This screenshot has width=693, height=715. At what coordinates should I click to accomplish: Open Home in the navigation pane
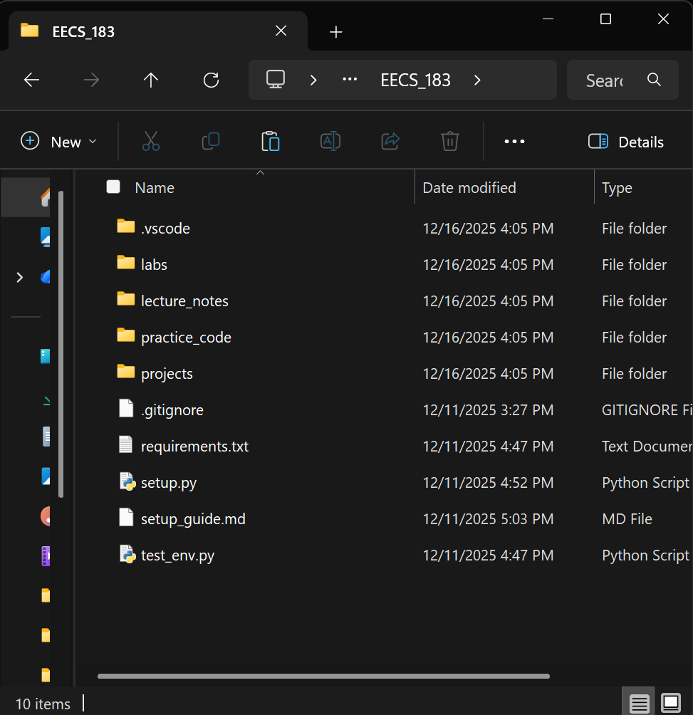(46, 197)
